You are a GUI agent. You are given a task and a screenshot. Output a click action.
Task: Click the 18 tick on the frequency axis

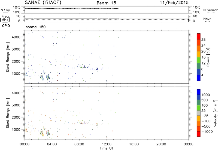click(18, 16)
